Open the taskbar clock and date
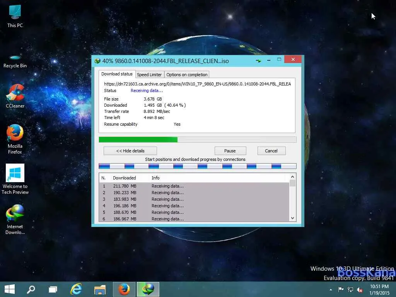This screenshot has height=297, width=396. [379, 290]
